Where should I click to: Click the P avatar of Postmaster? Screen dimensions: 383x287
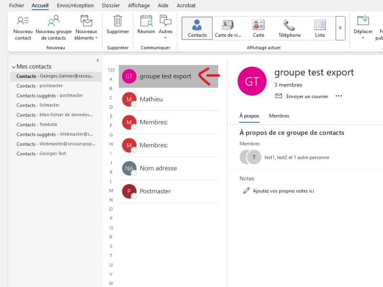129,191
